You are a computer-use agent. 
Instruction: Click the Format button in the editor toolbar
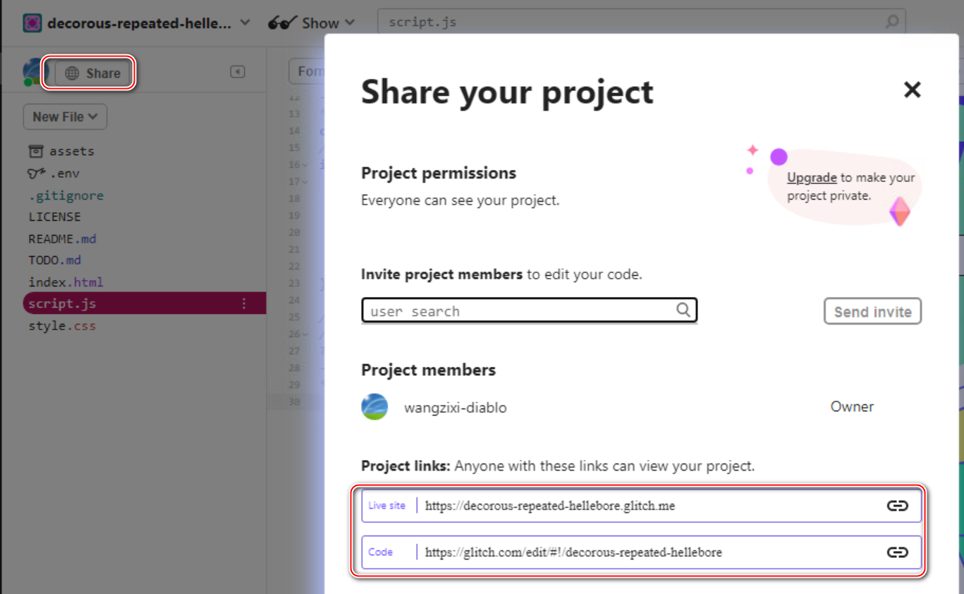307,72
